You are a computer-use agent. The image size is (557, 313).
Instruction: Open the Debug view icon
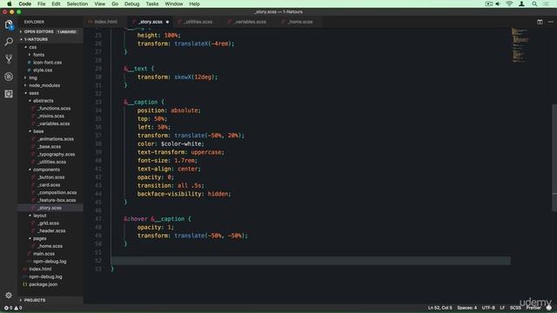pyautogui.click(x=9, y=77)
